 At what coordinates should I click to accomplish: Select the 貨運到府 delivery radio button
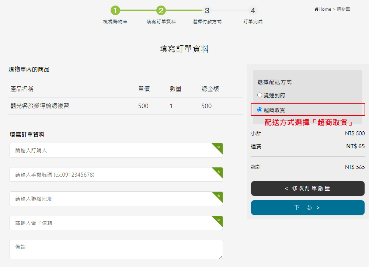click(260, 95)
